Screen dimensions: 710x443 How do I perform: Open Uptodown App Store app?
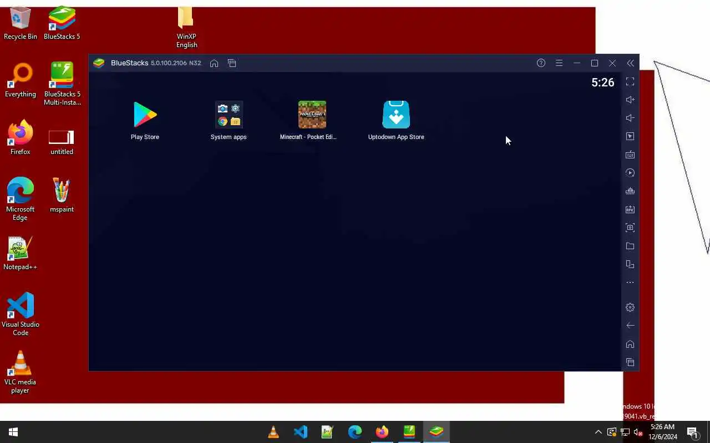(396, 120)
